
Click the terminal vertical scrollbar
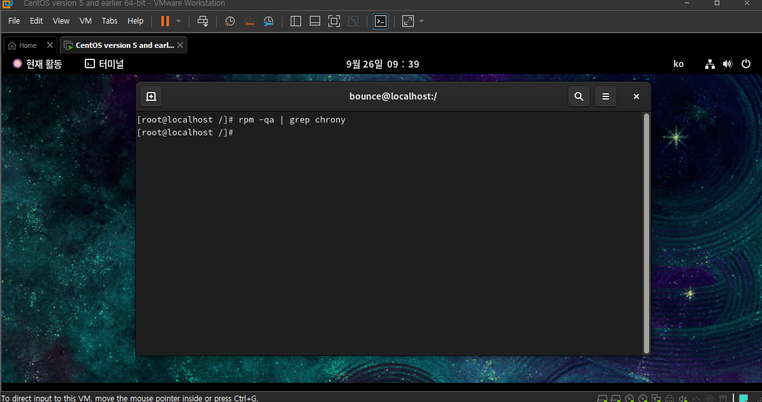tap(647, 234)
